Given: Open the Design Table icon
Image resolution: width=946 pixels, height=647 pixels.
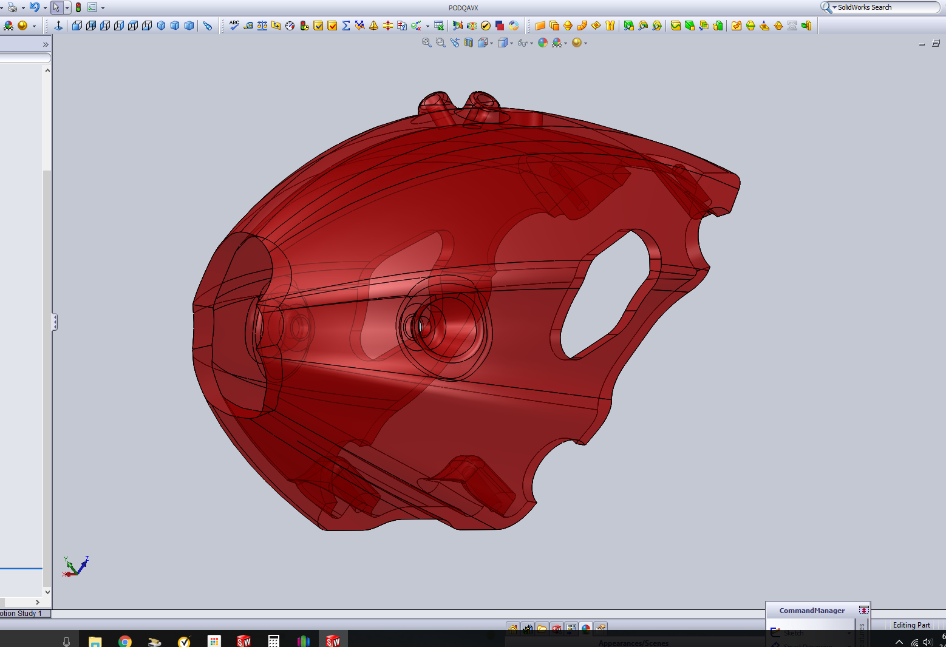Looking at the screenshot, I should pyautogui.click(x=439, y=25).
